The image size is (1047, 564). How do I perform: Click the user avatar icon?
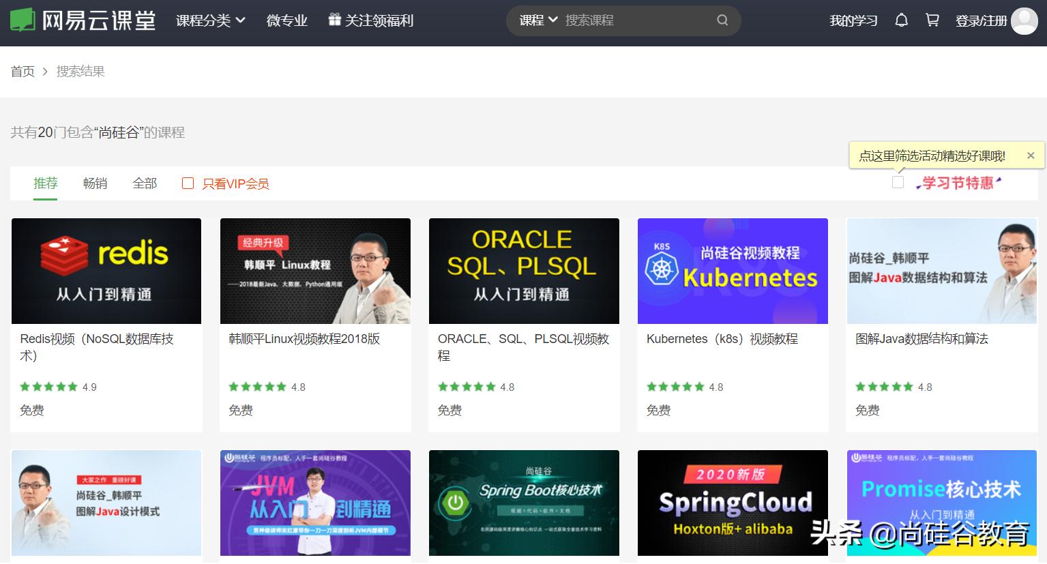[x=1024, y=21]
